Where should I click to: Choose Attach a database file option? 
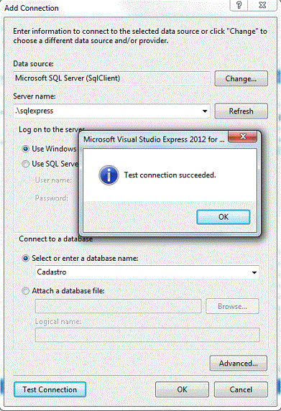25,291
